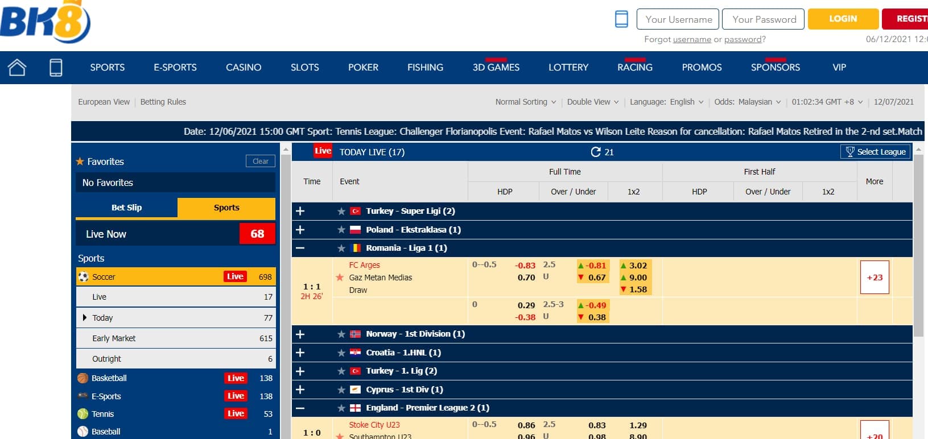Open the forgot password link
Viewport: 928px width, 439px height.
[x=743, y=39]
